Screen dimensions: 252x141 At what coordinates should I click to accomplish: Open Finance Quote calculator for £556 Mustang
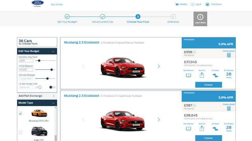[x=229, y=55]
